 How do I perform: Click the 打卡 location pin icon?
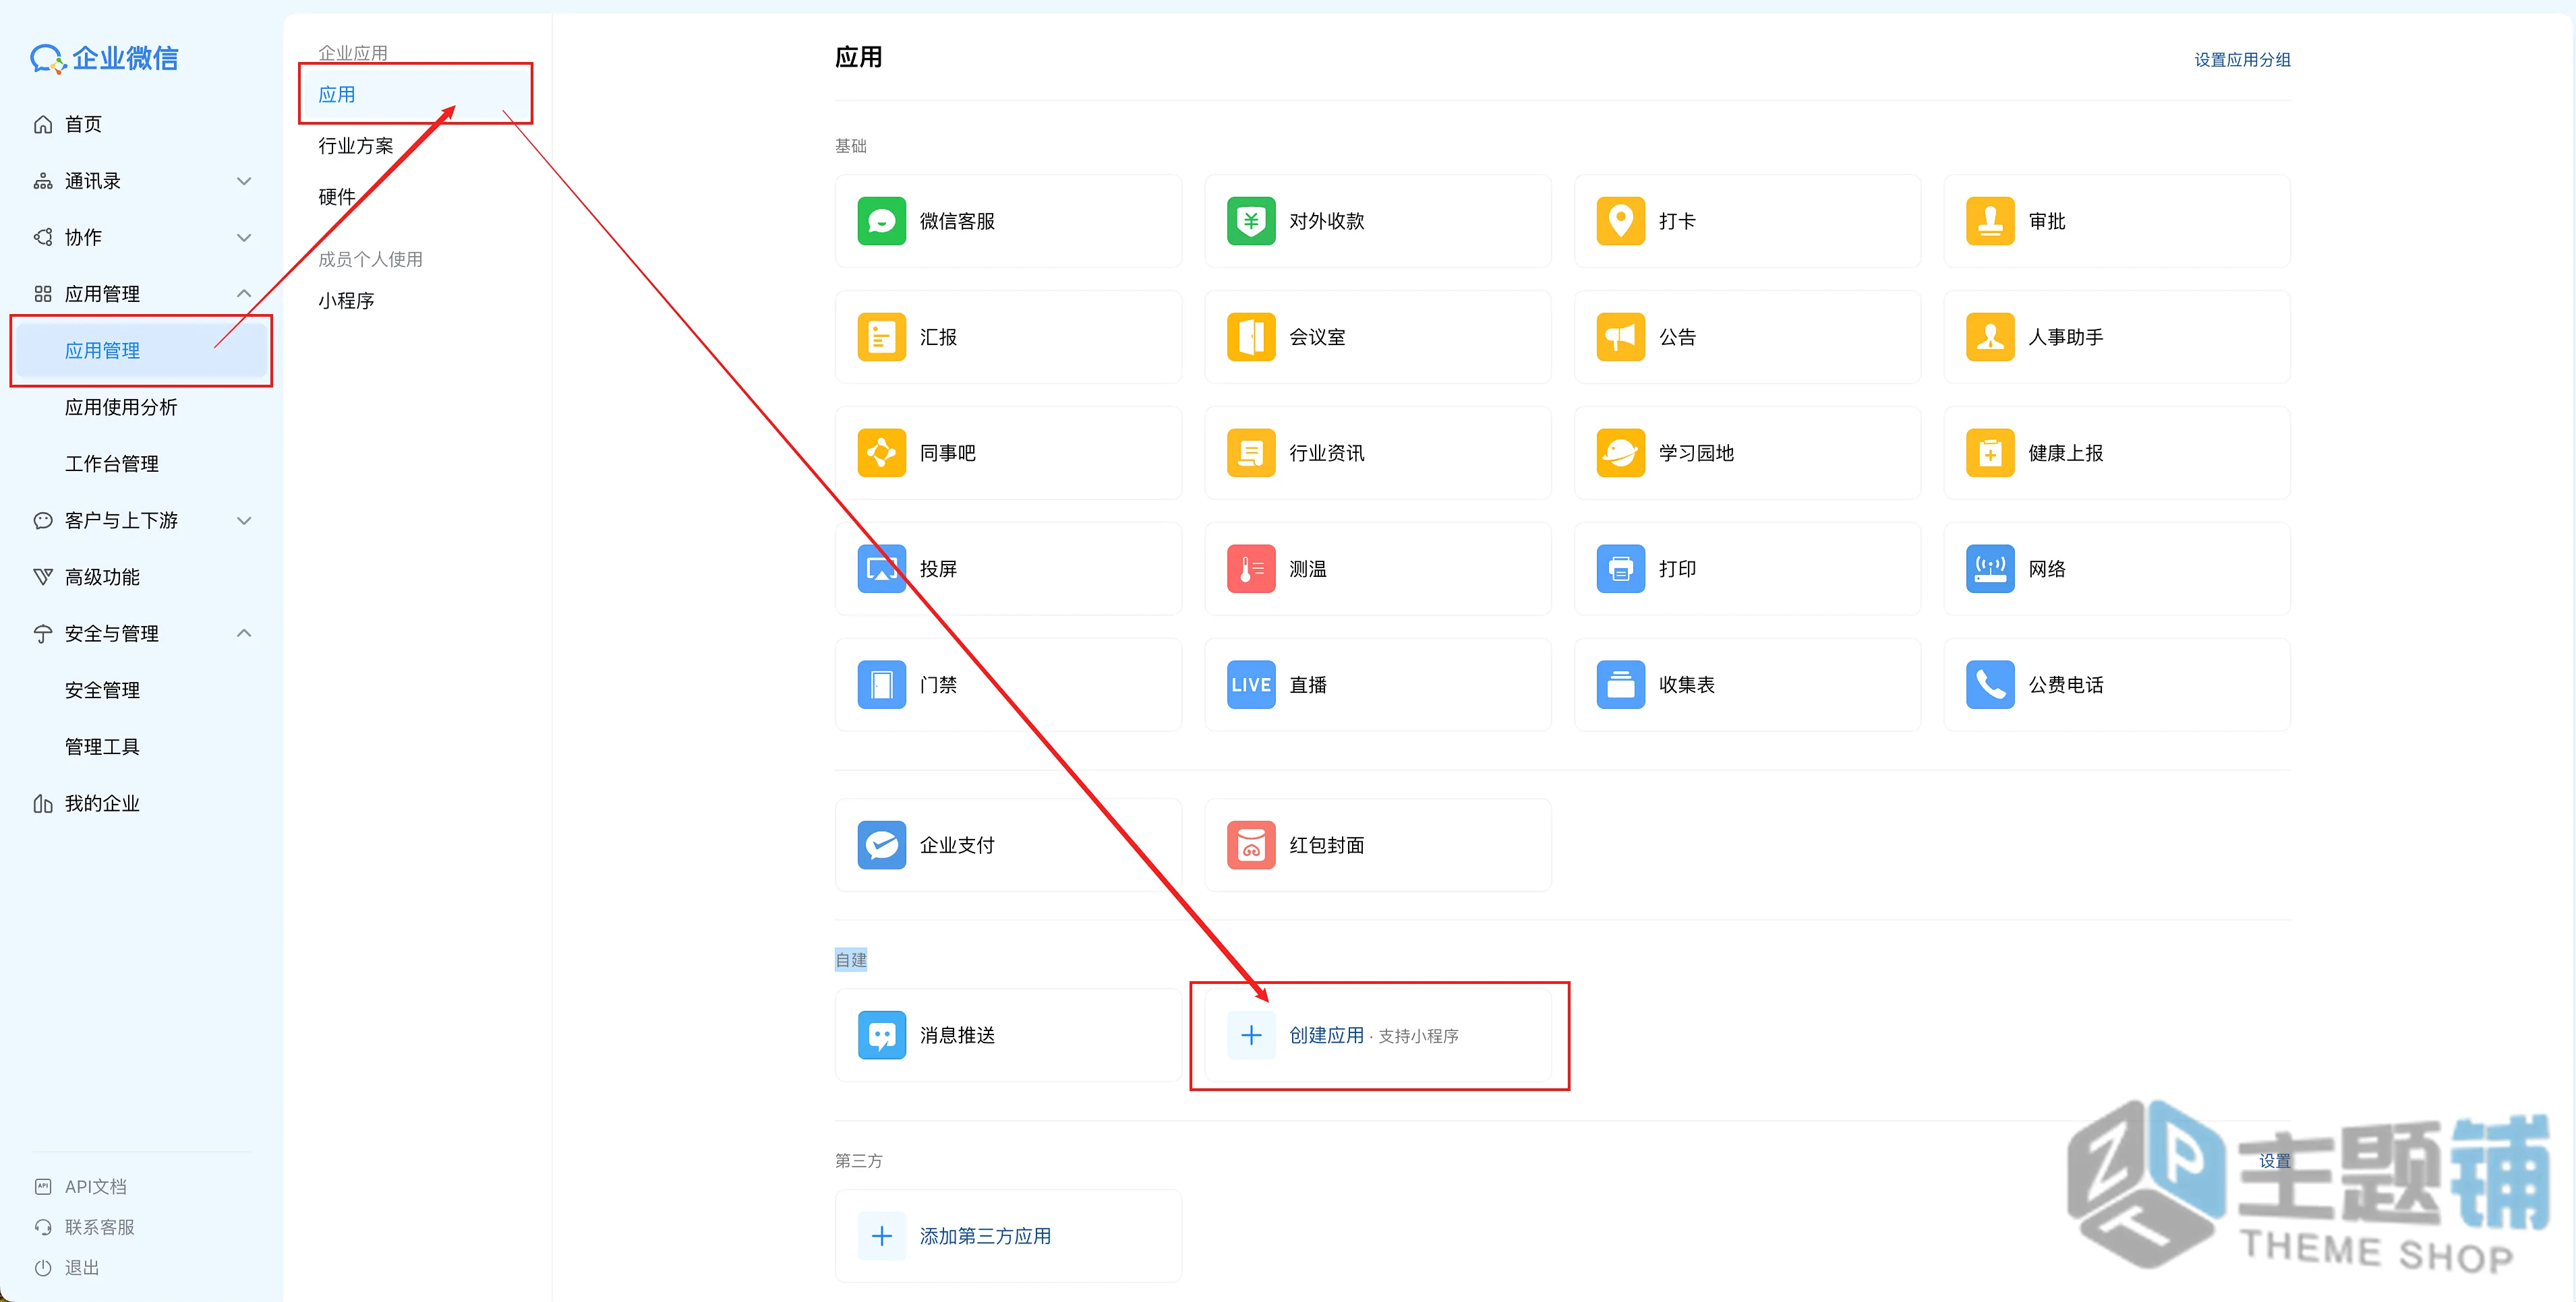pyautogui.click(x=1620, y=221)
